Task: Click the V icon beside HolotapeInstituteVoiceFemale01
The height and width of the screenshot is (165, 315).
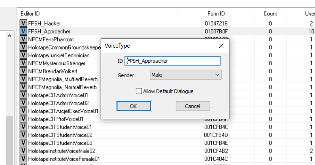Action: point(23,159)
